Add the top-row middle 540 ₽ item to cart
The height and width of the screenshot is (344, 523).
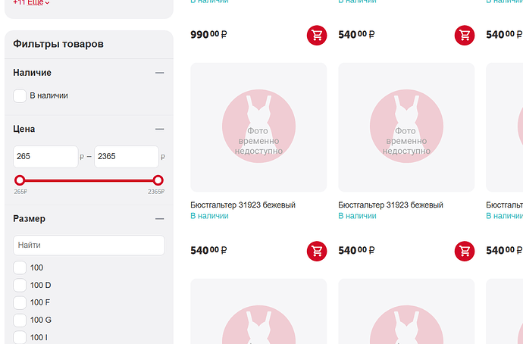pos(465,35)
